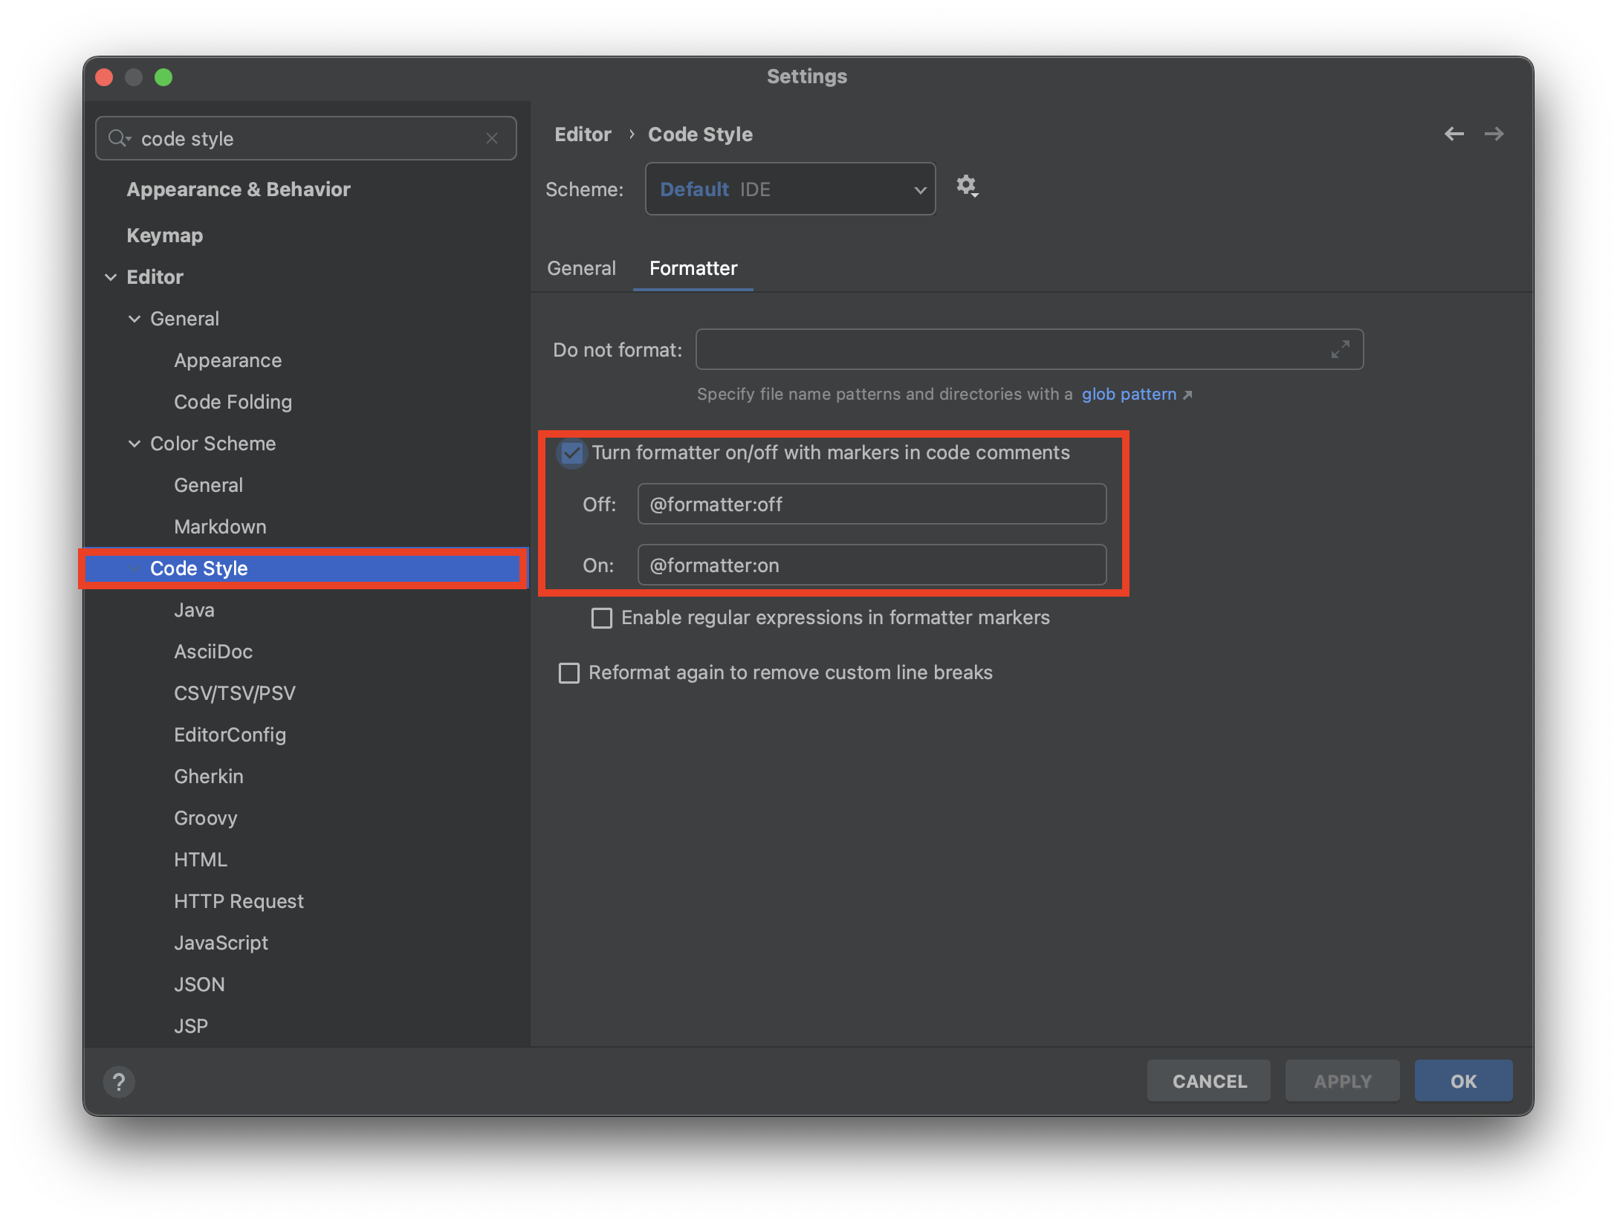Click the scheme settings gear icon
The image size is (1617, 1226).
966,186
